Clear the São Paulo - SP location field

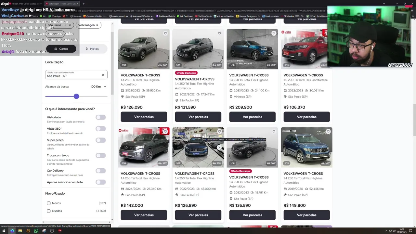[103, 75]
